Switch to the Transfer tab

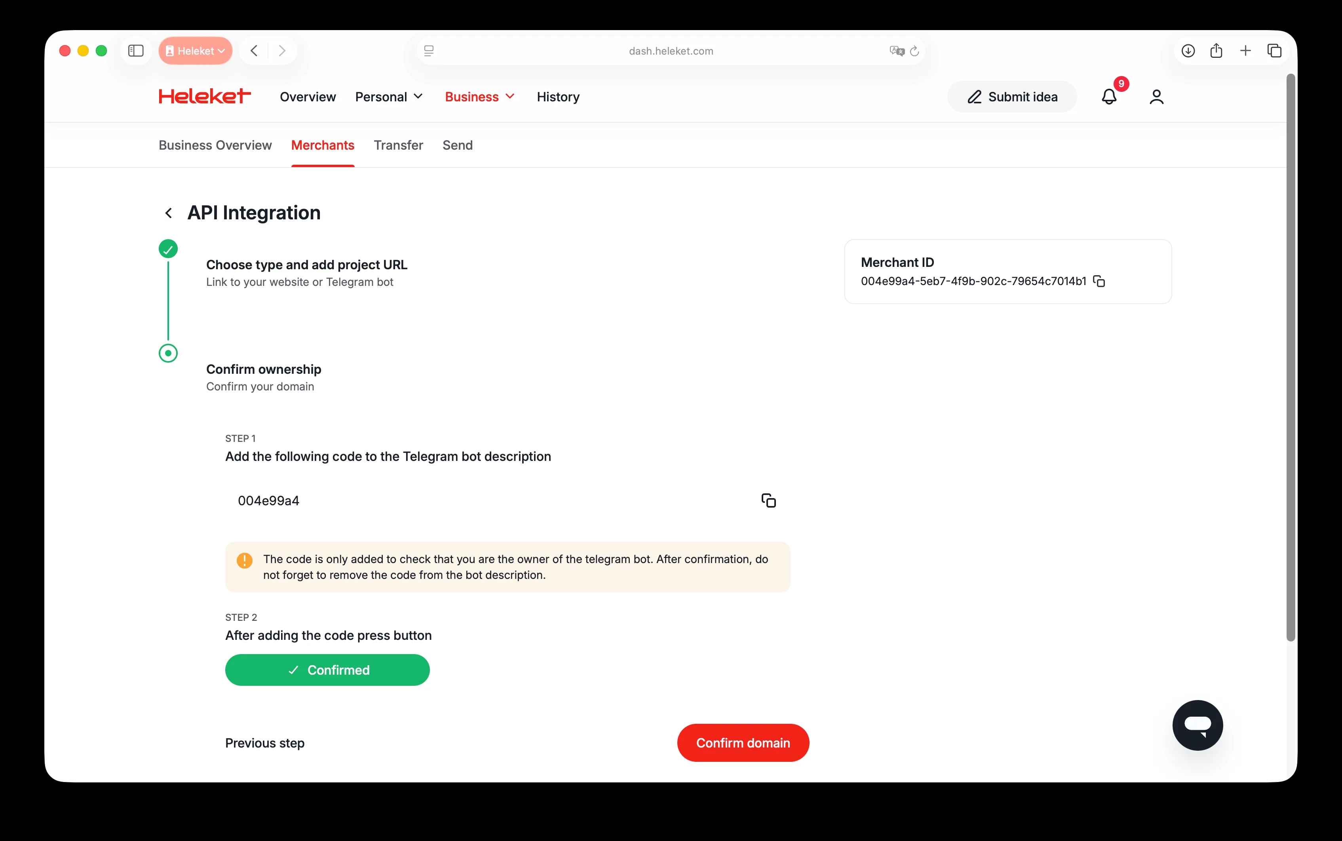tap(398, 145)
